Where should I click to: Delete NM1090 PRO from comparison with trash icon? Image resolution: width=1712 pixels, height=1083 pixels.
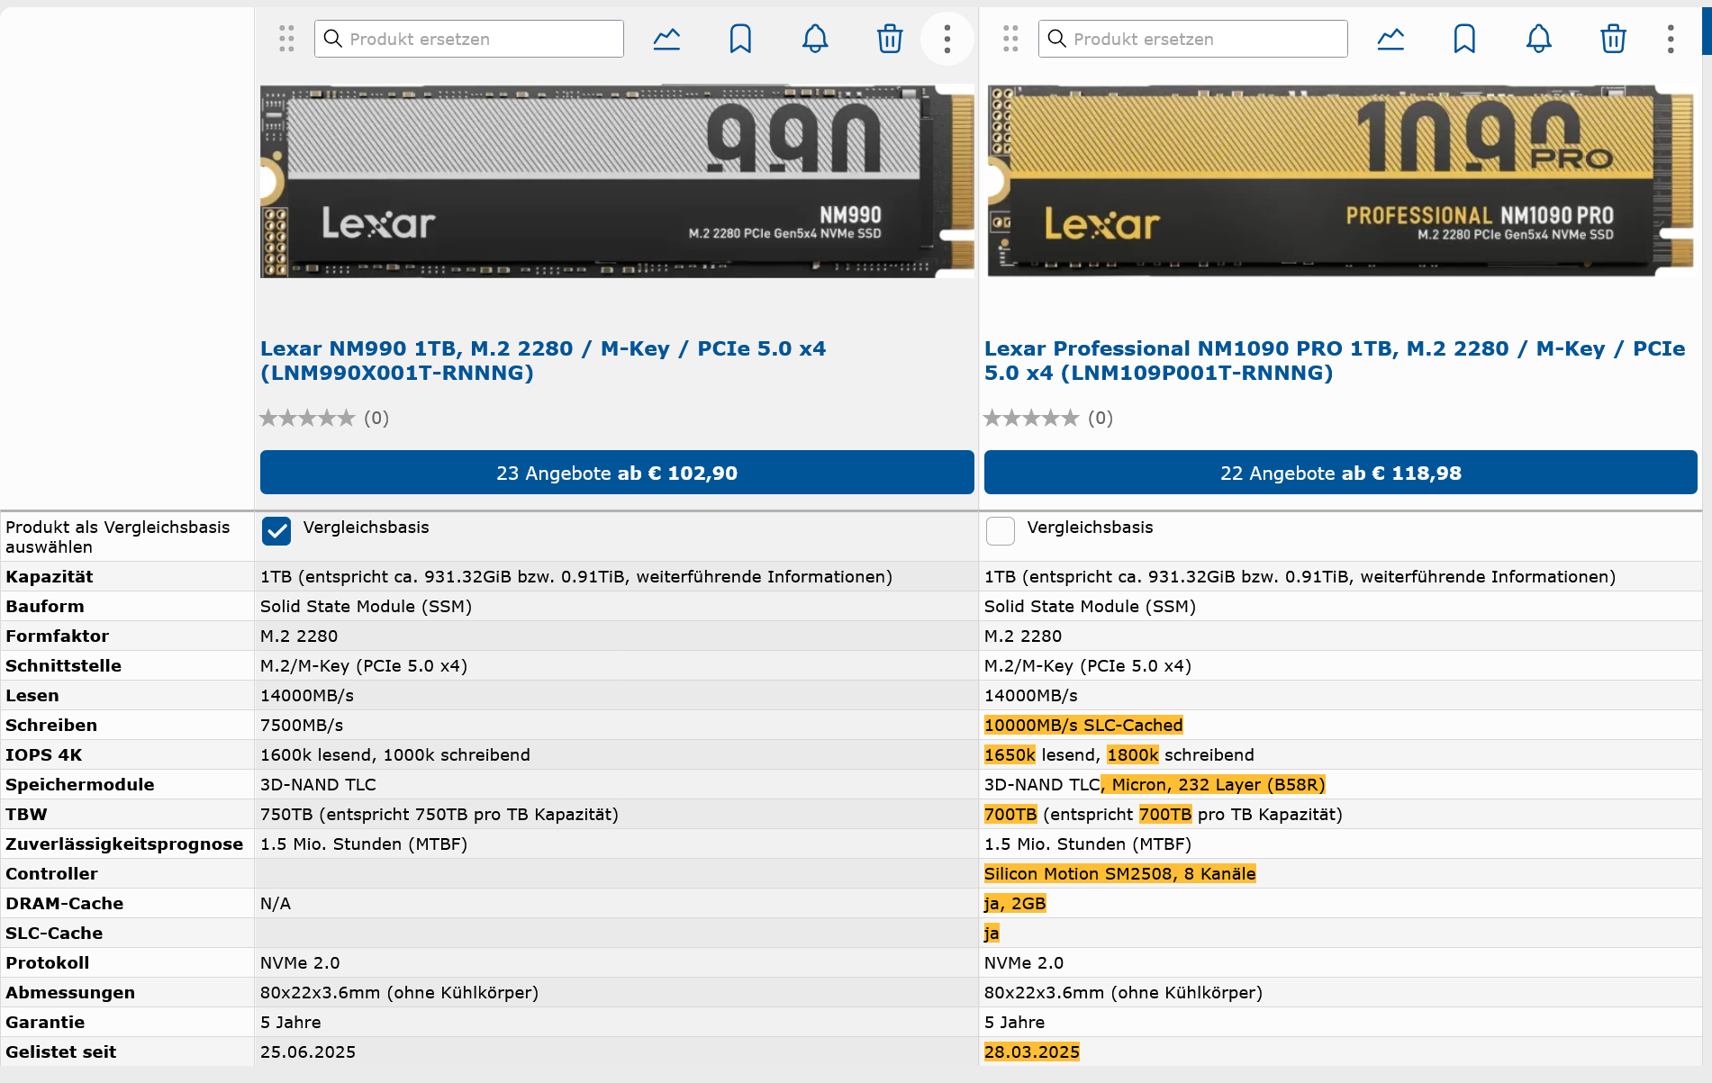[1614, 39]
